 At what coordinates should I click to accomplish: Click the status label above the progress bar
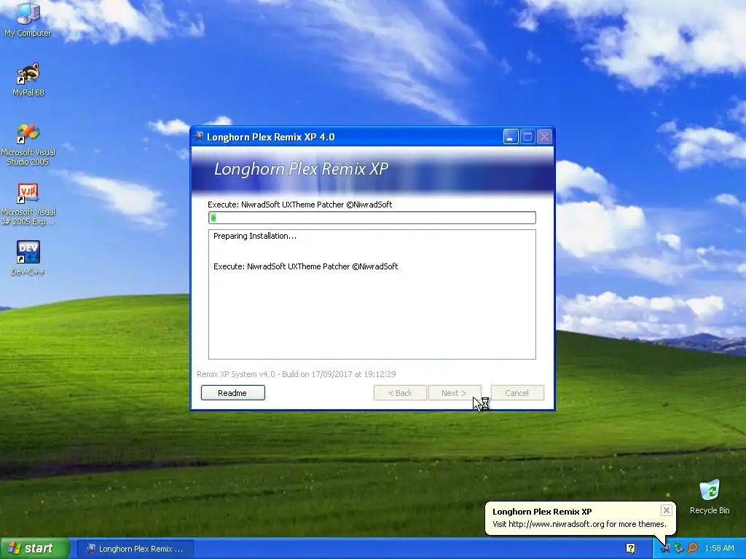[x=299, y=205]
